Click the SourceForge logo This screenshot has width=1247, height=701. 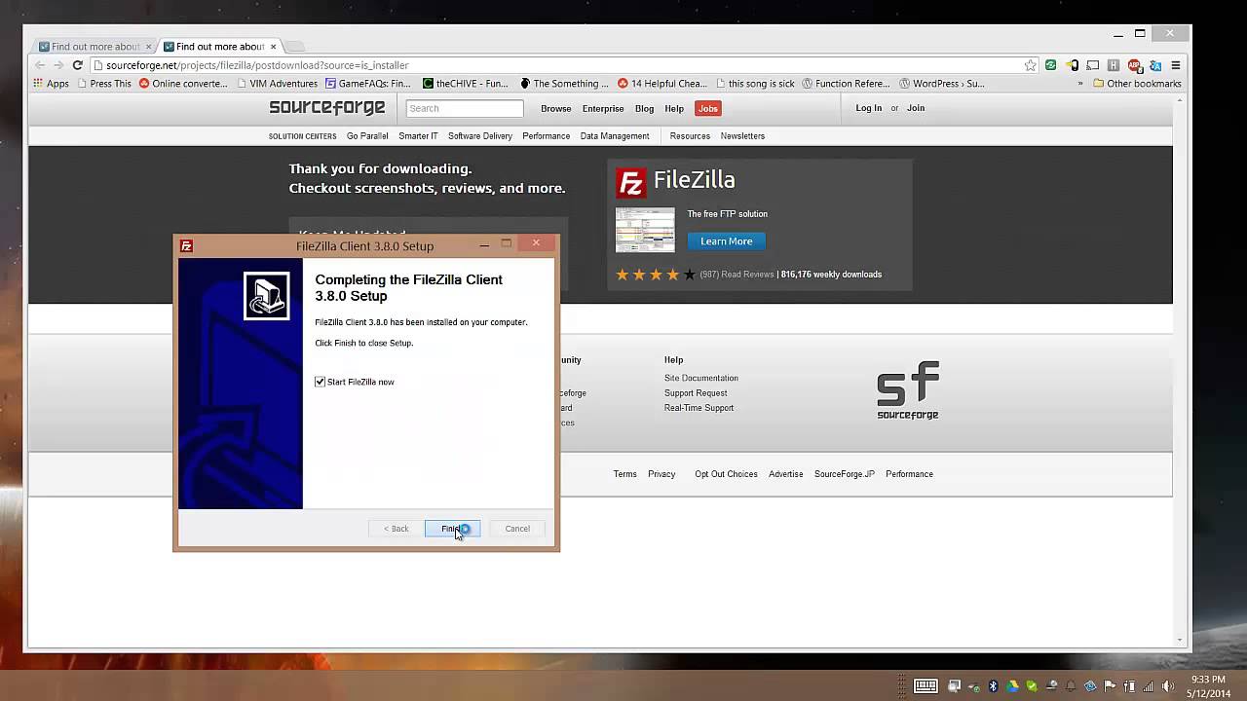326,107
